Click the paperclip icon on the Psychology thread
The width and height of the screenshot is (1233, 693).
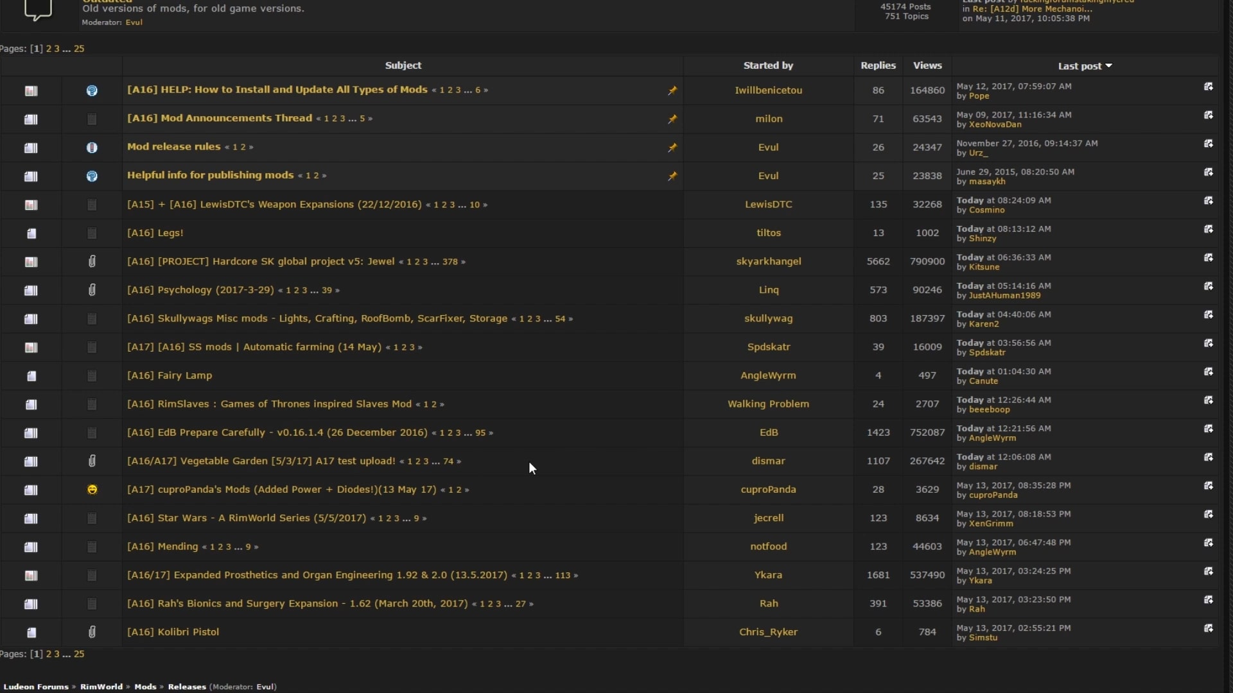point(92,289)
